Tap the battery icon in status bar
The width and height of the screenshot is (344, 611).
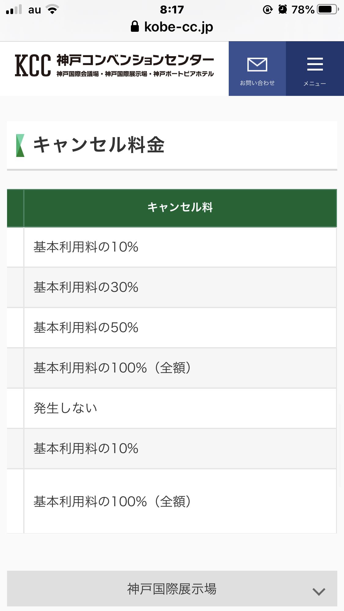[327, 9]
